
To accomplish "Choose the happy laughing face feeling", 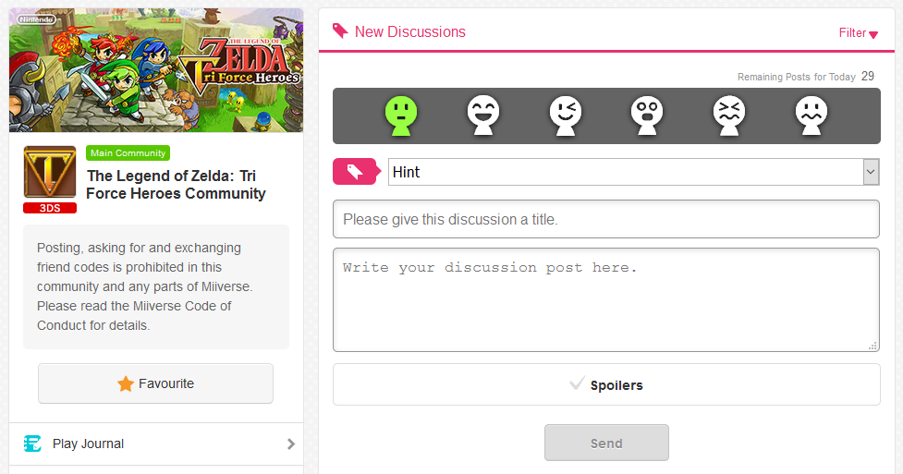I will pos(483,115).
